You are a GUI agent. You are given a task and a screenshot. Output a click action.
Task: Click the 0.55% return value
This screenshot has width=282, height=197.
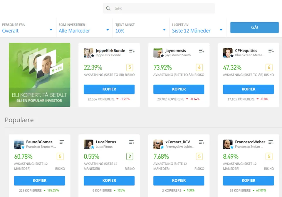[x=92, y=157]
